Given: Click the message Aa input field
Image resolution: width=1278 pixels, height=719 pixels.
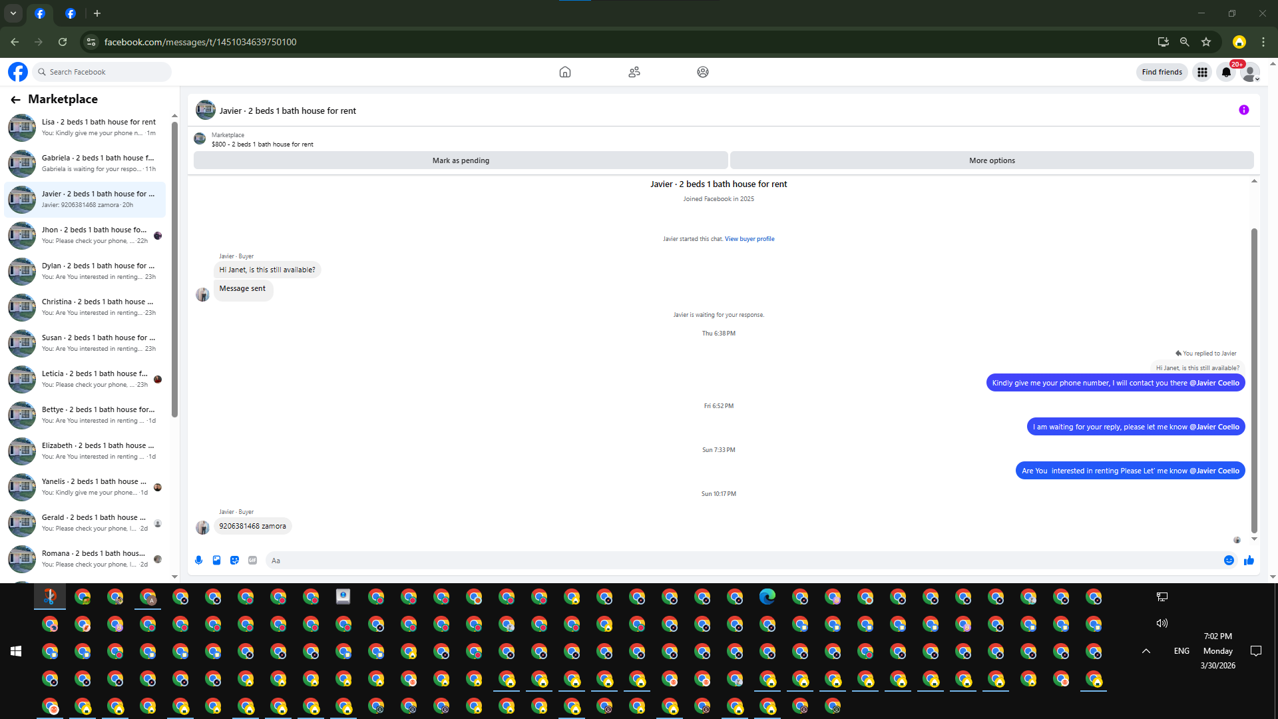Looking at the screenshot, I should (732, 561).
